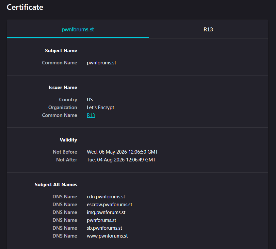Click the Not After label
This screenshot has width=276, height=249.
[67, 160]
